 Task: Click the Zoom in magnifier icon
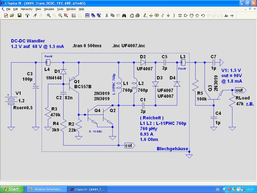pos(49,16)
